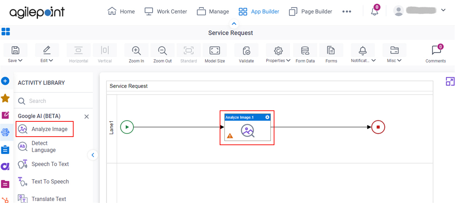The height and width of the screenshot is (203, 455).
Task: Open the purple swirl sidebar icon
Action: pyautogui.click(x=5, y=166)
